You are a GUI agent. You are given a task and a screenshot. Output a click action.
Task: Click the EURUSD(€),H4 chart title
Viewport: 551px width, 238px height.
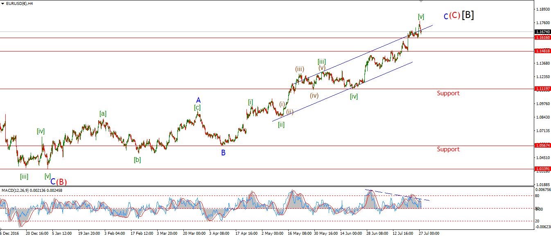[x=19, y=4]
